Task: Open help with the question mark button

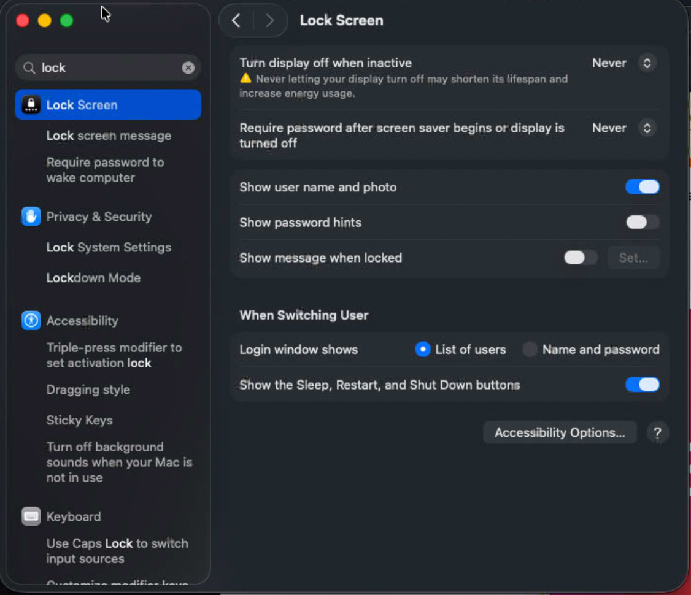Action: tap(657, 432)
